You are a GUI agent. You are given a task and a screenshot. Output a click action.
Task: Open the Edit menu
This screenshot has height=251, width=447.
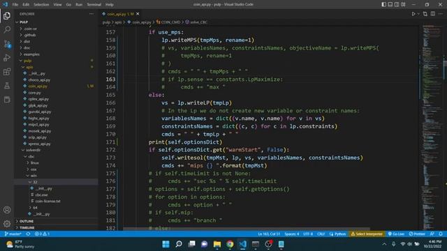tap(26, 5)
